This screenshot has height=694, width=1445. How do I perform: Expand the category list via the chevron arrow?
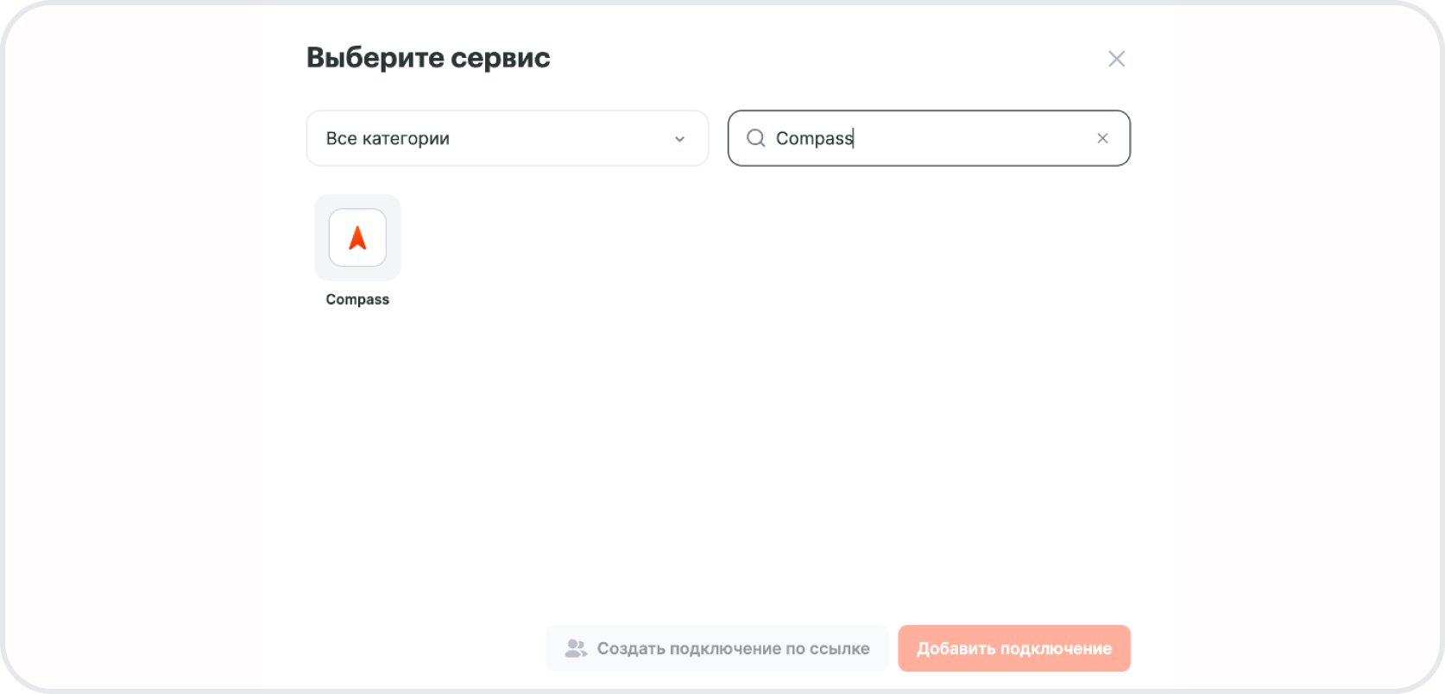679,139
